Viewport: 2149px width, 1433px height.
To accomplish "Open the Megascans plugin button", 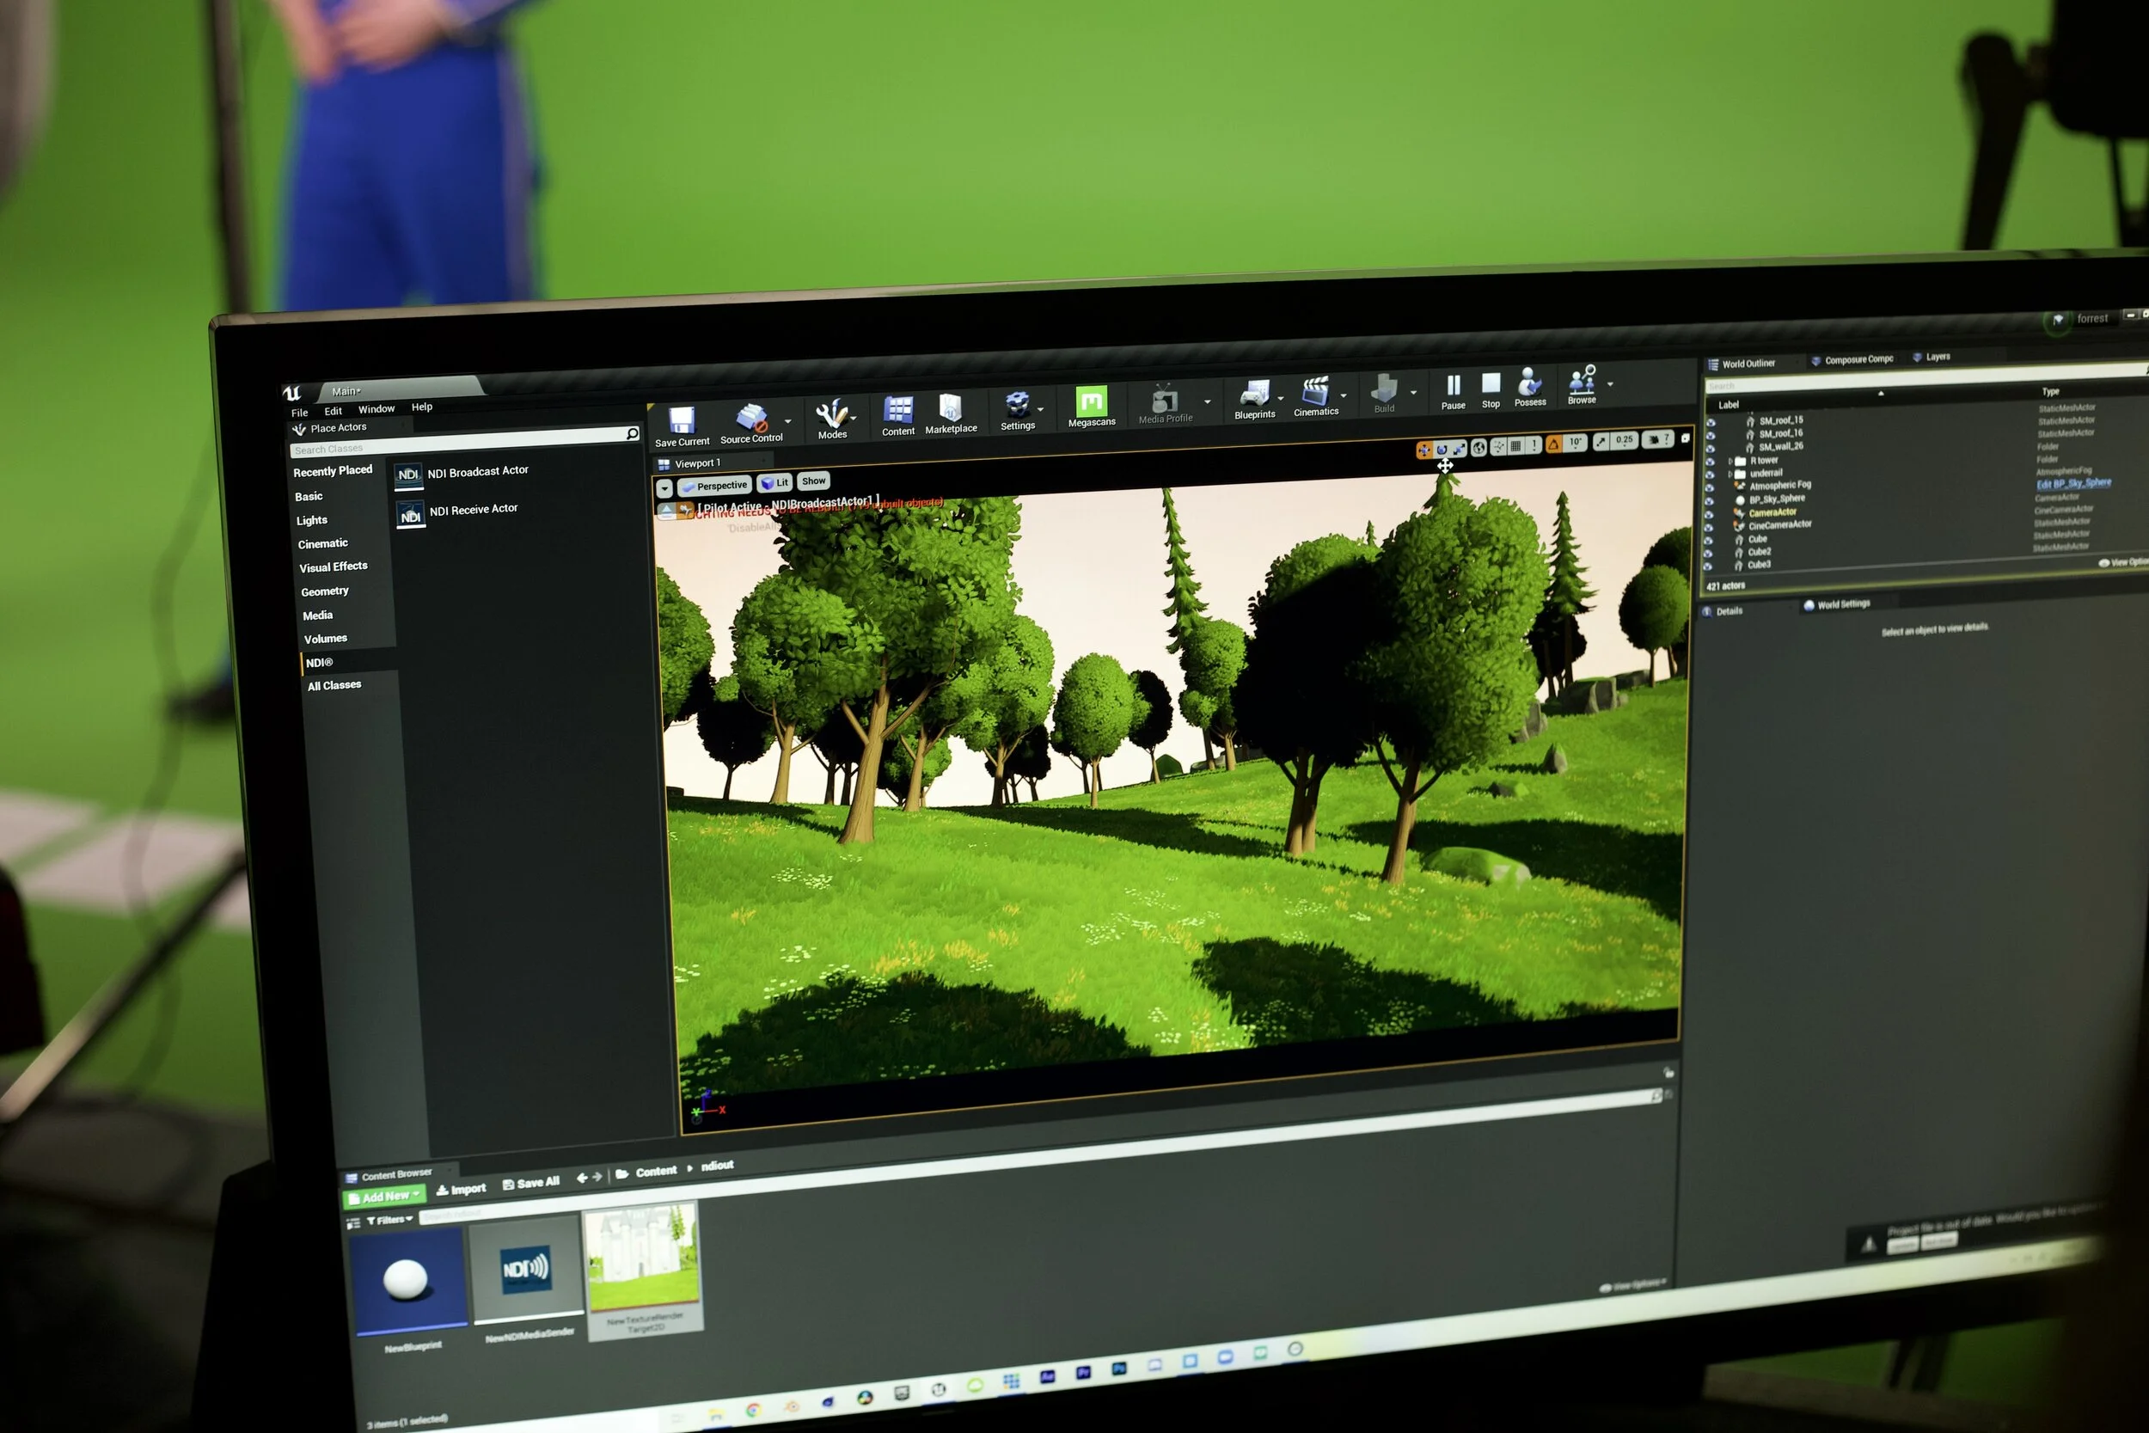I will 1091,402.
